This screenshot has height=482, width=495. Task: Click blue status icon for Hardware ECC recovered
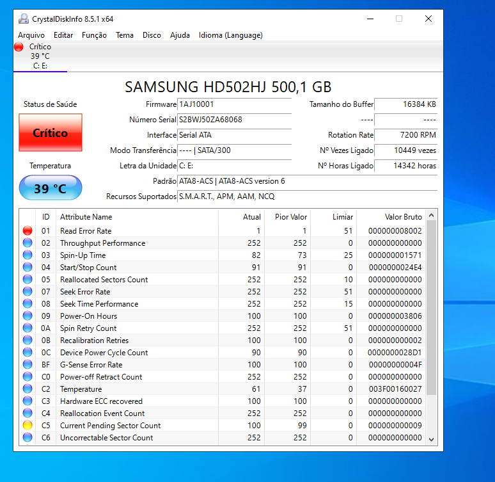click(x=27, y=401)
